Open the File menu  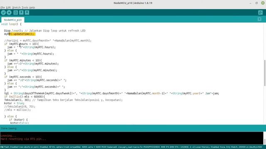[x=2, y=7]
